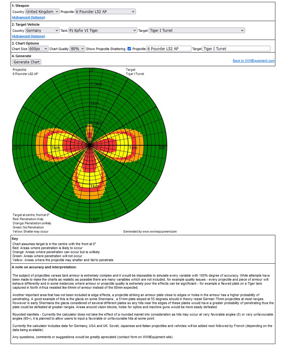Open the target vehicle Country dropdown showing Germany

[x=42, y=31]
